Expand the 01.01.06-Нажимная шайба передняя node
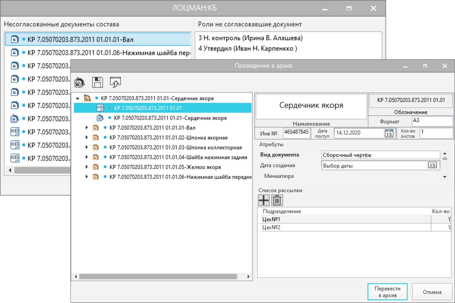Viewport: 455px width, 303px height. pyautogui.click(x=87, y=177)
